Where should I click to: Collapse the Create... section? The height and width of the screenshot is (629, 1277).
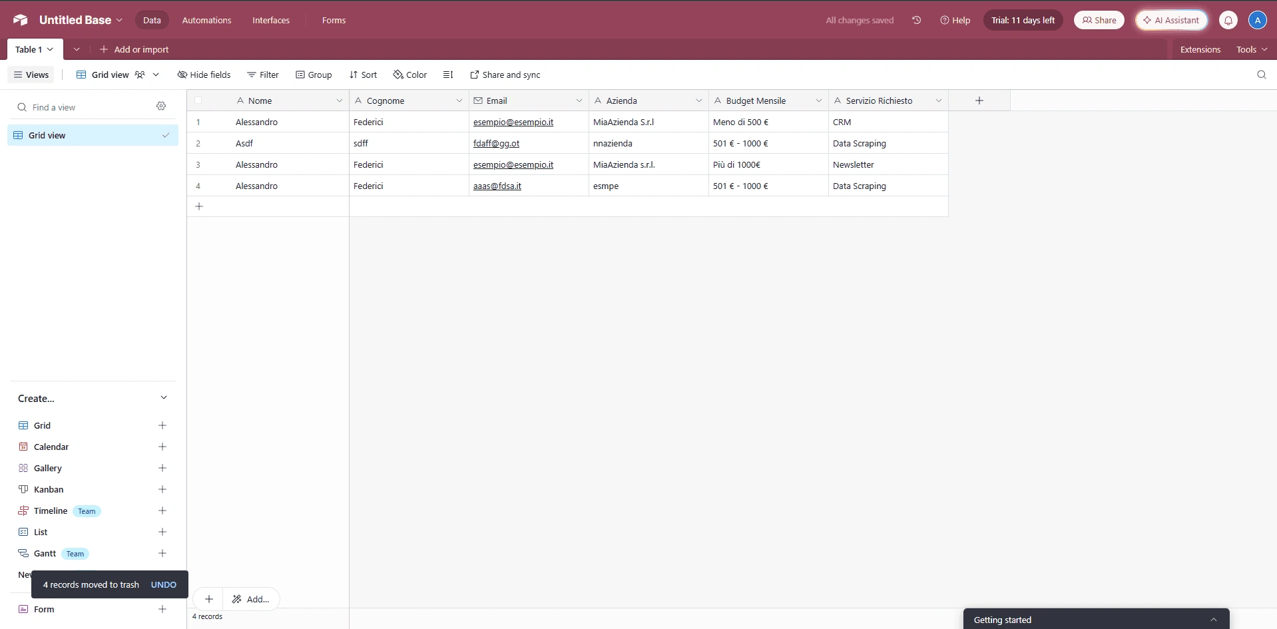pyautogui.click(x=164, y=398)
